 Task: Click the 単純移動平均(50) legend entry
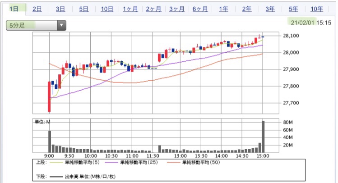click(x=201, y=162)
